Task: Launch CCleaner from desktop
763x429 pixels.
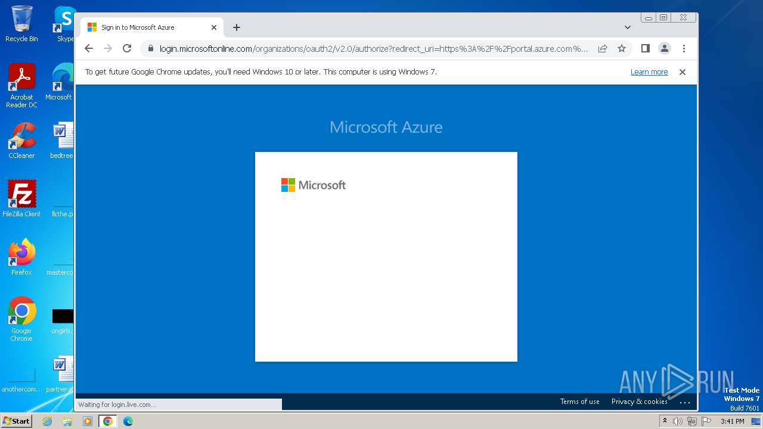Action: [x=21, y=141]
